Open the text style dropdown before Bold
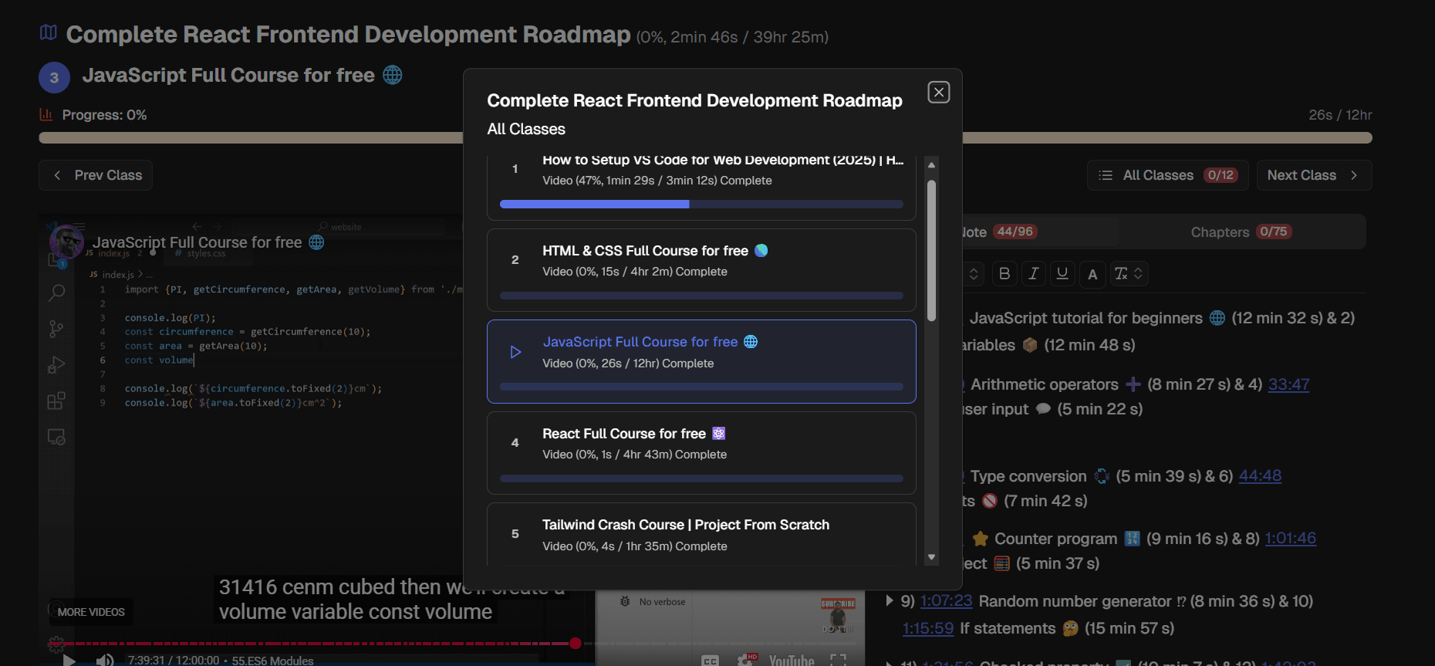Image resolution: width=1435 pixels, height=666 pixels. pyautogui.click(x=974, y=274)
